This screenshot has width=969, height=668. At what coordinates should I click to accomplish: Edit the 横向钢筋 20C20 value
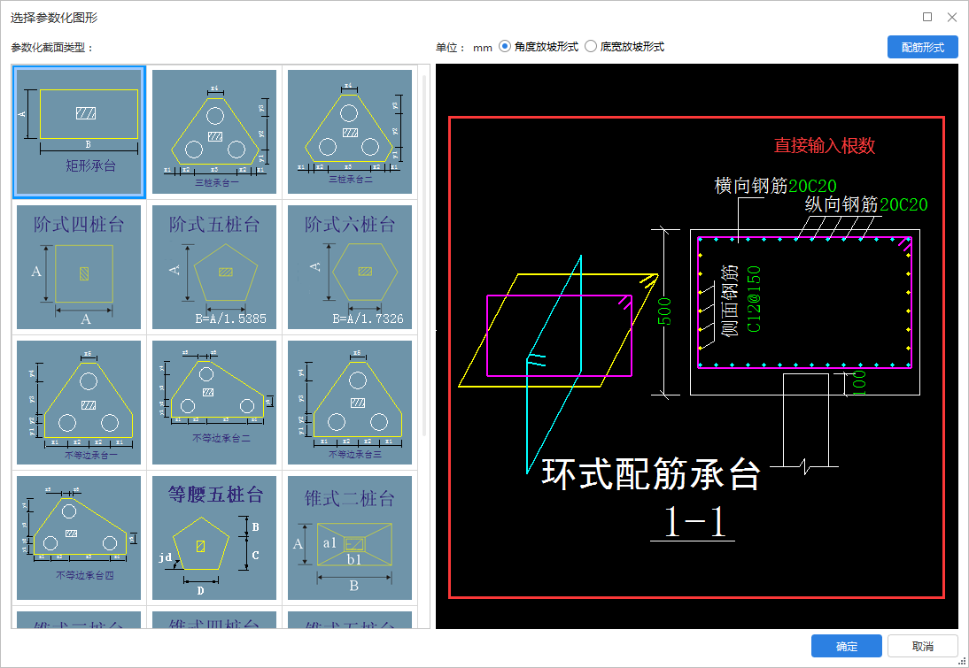(x=812, y=186)
